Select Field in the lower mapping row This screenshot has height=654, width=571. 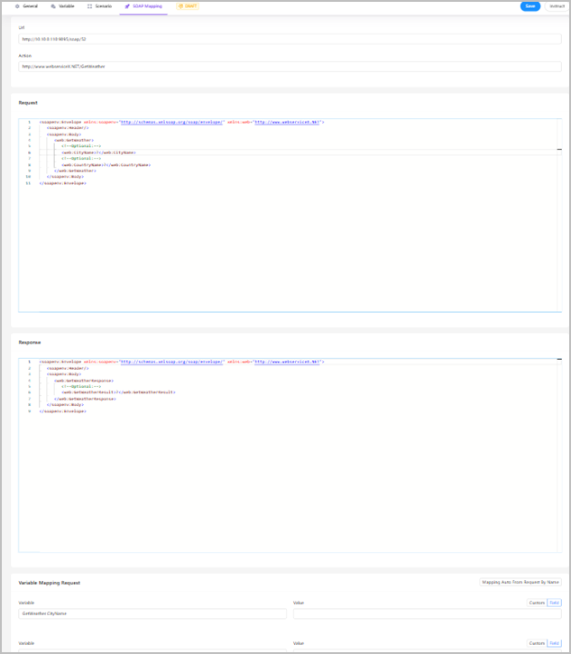pyautogui.click(x=554, y=643)
